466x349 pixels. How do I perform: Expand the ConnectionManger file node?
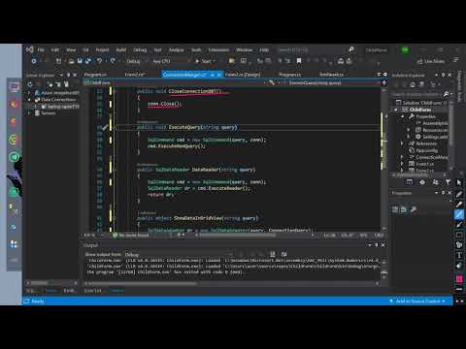click(x=402, y=157)
